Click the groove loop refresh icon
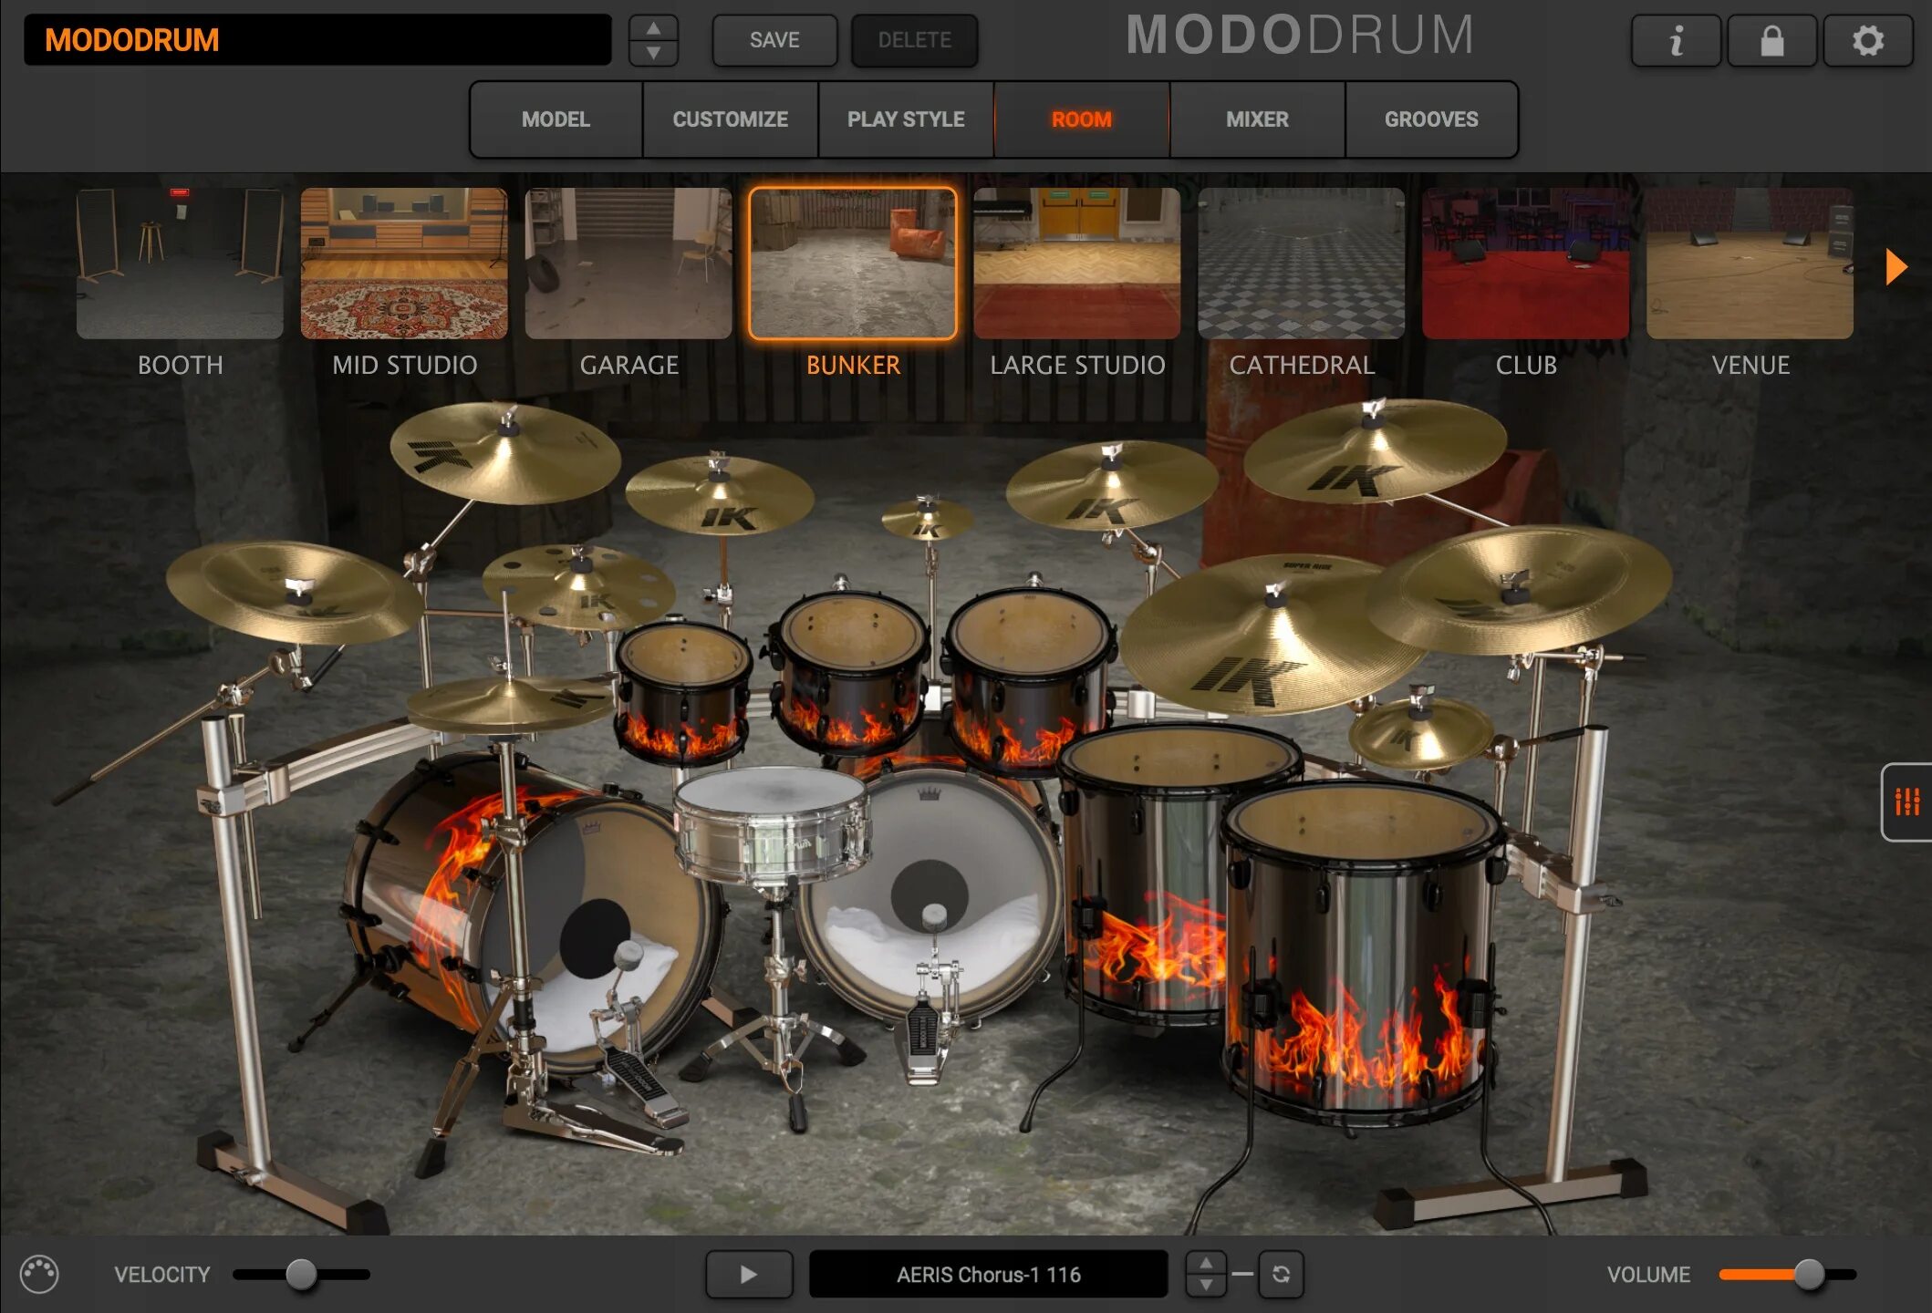The height and width of the screenshot is (1313, 1932). [1281, 1274]
